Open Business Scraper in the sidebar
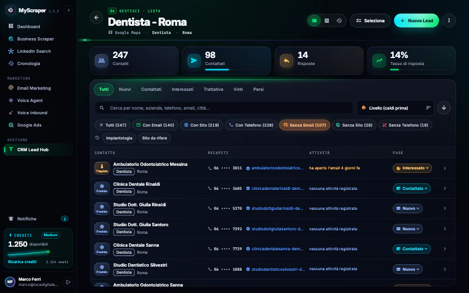 coord(38,39)
